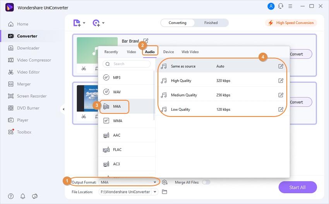This screenshot has width=329, height=204.
Task: Open the Toolbox section
Action: click(x=19, y=132)
